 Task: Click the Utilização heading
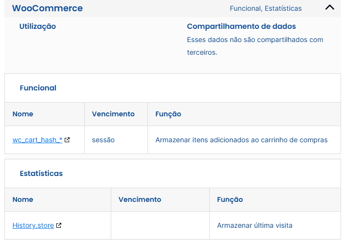pyautogui.click(x=38, y=26)
